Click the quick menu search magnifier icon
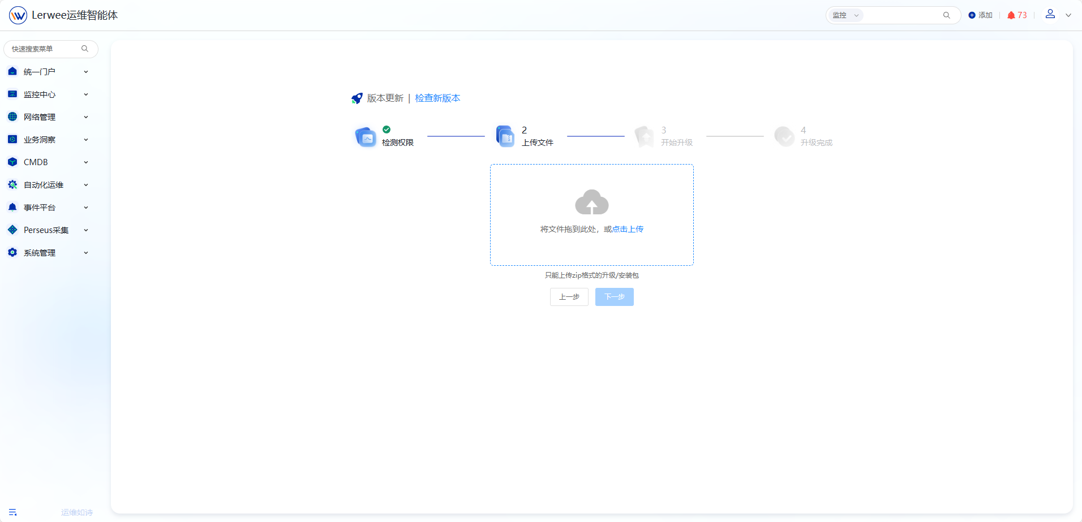 pos(85,49)
